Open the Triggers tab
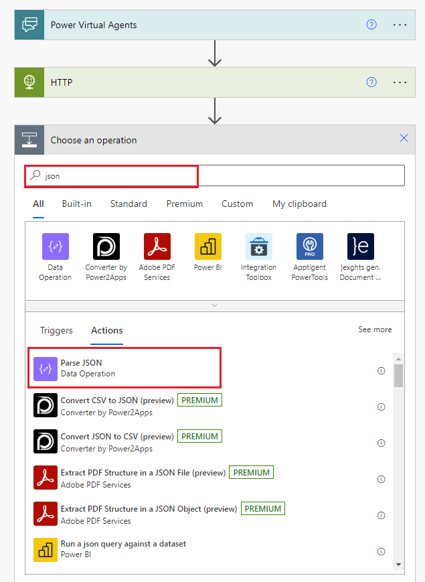This screenshot has width=425, height=582. point(56,330)
